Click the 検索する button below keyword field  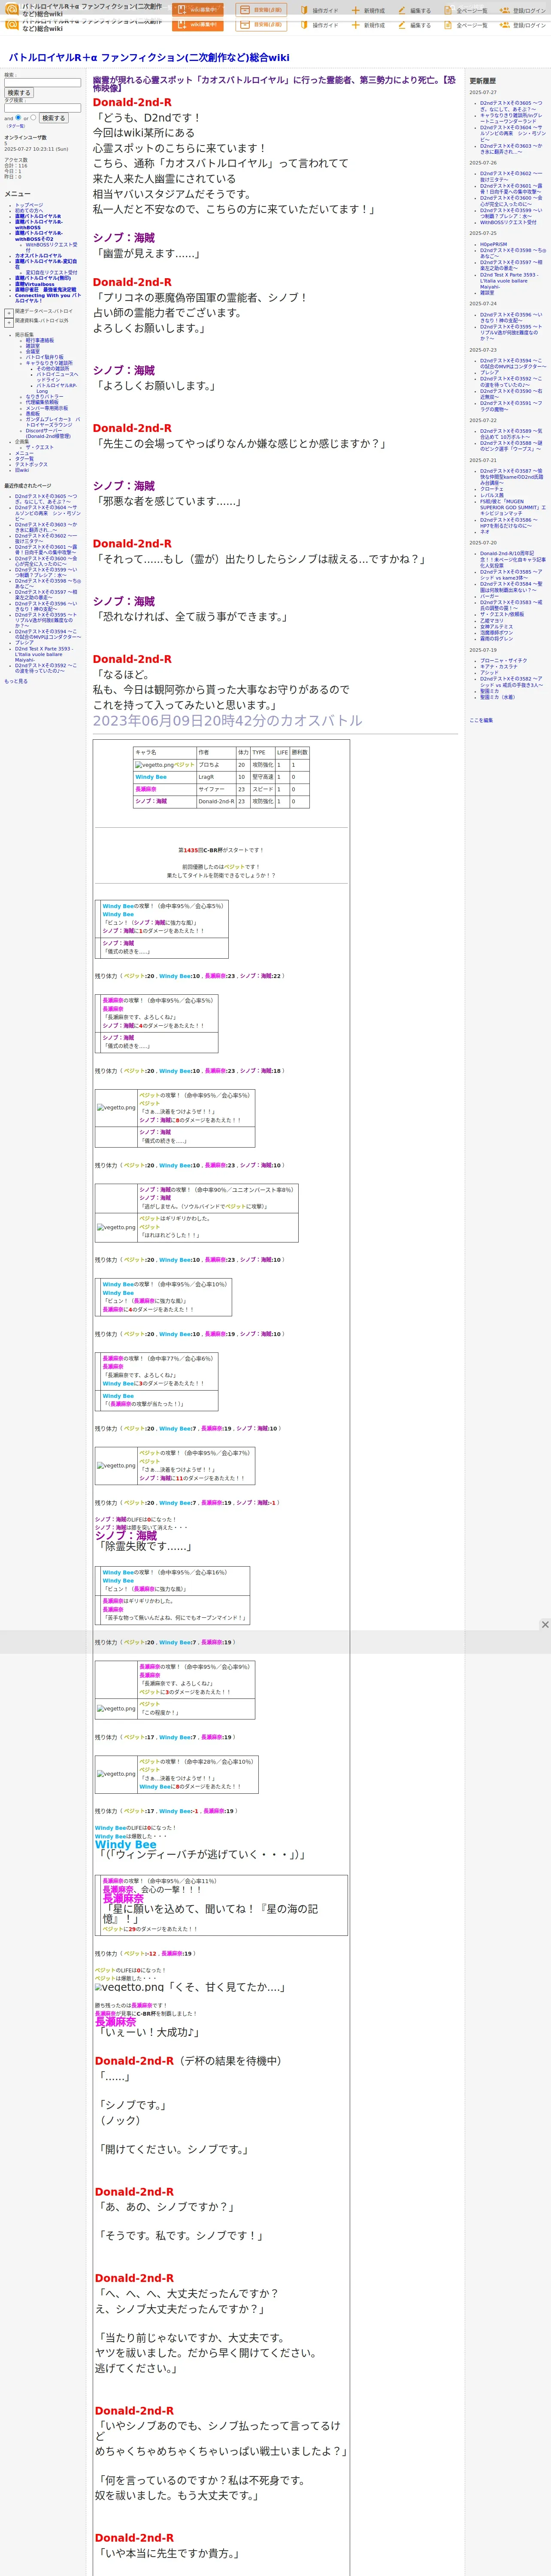click(x=19, y=93)
